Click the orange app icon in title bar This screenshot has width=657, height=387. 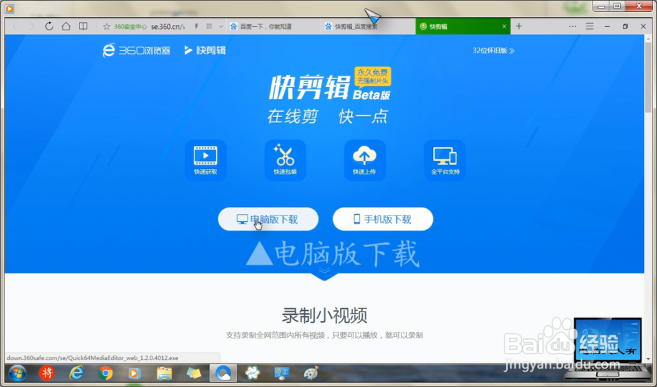[x=9, y=9]
